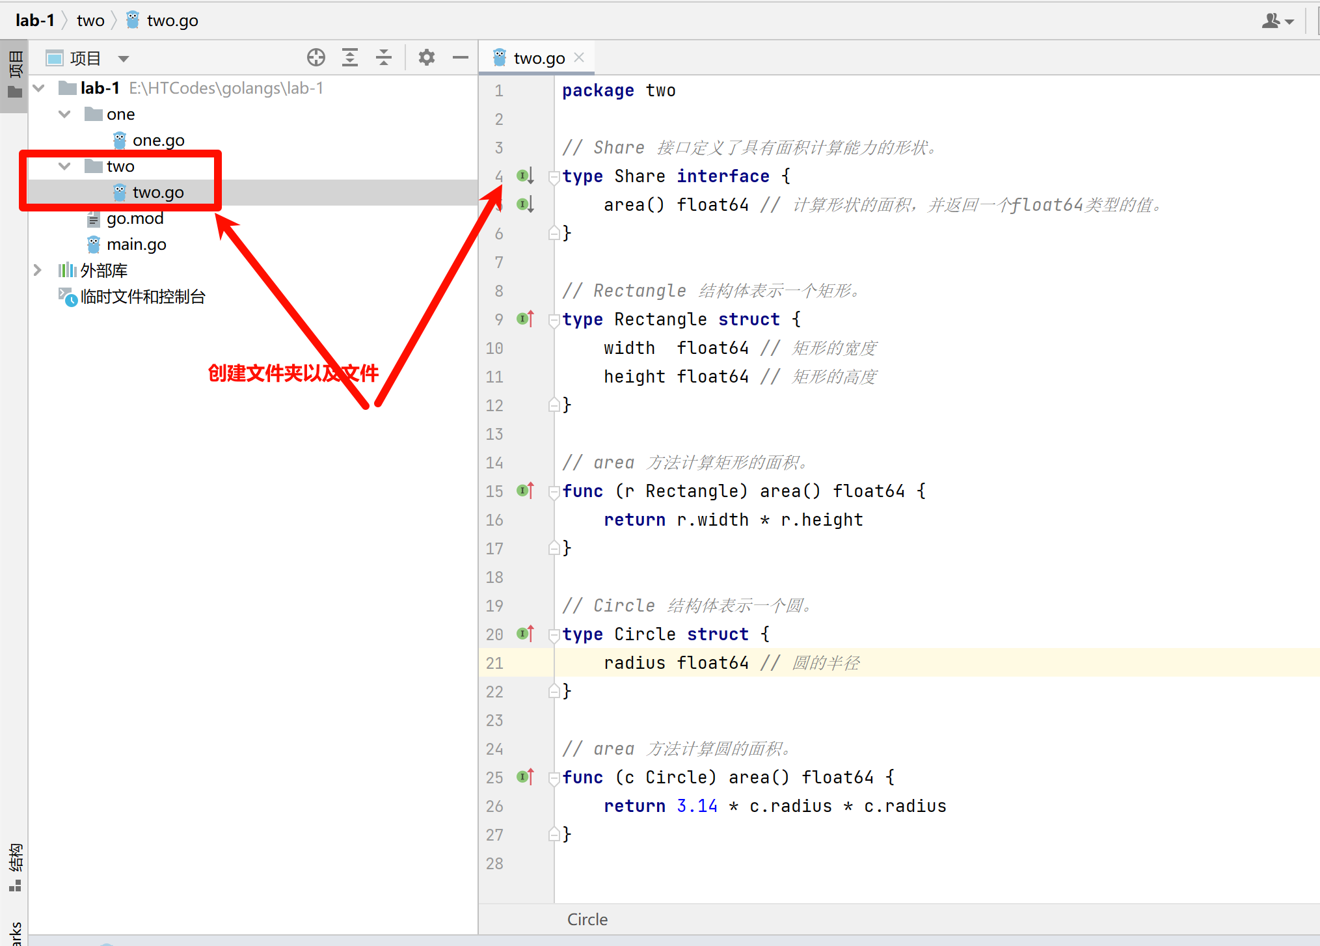Click the implements-interface gutter icon on line 15
The image size is (1320, 946).
(525, 491)
